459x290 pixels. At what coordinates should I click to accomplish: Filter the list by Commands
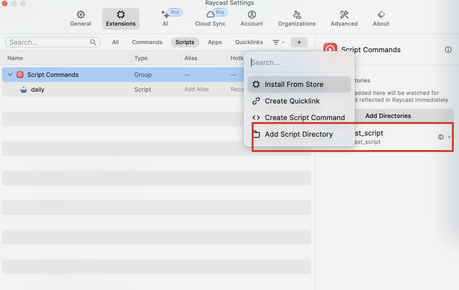[x=147, y=42]
